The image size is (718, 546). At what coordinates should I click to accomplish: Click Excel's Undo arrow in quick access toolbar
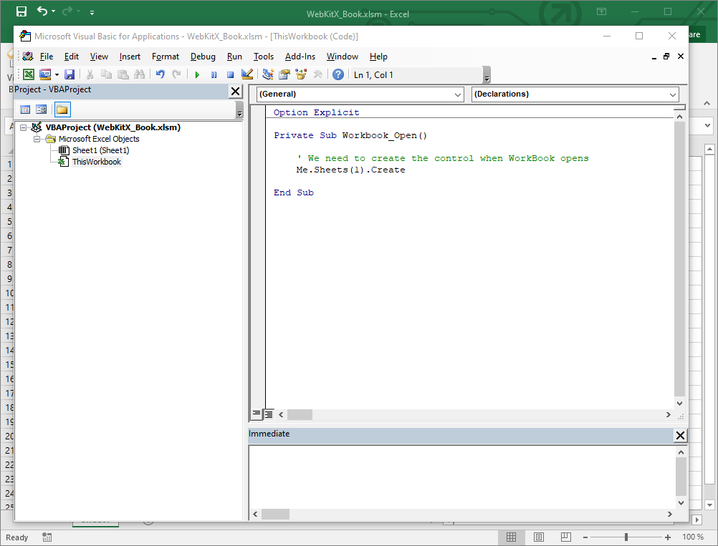point(42,11)
